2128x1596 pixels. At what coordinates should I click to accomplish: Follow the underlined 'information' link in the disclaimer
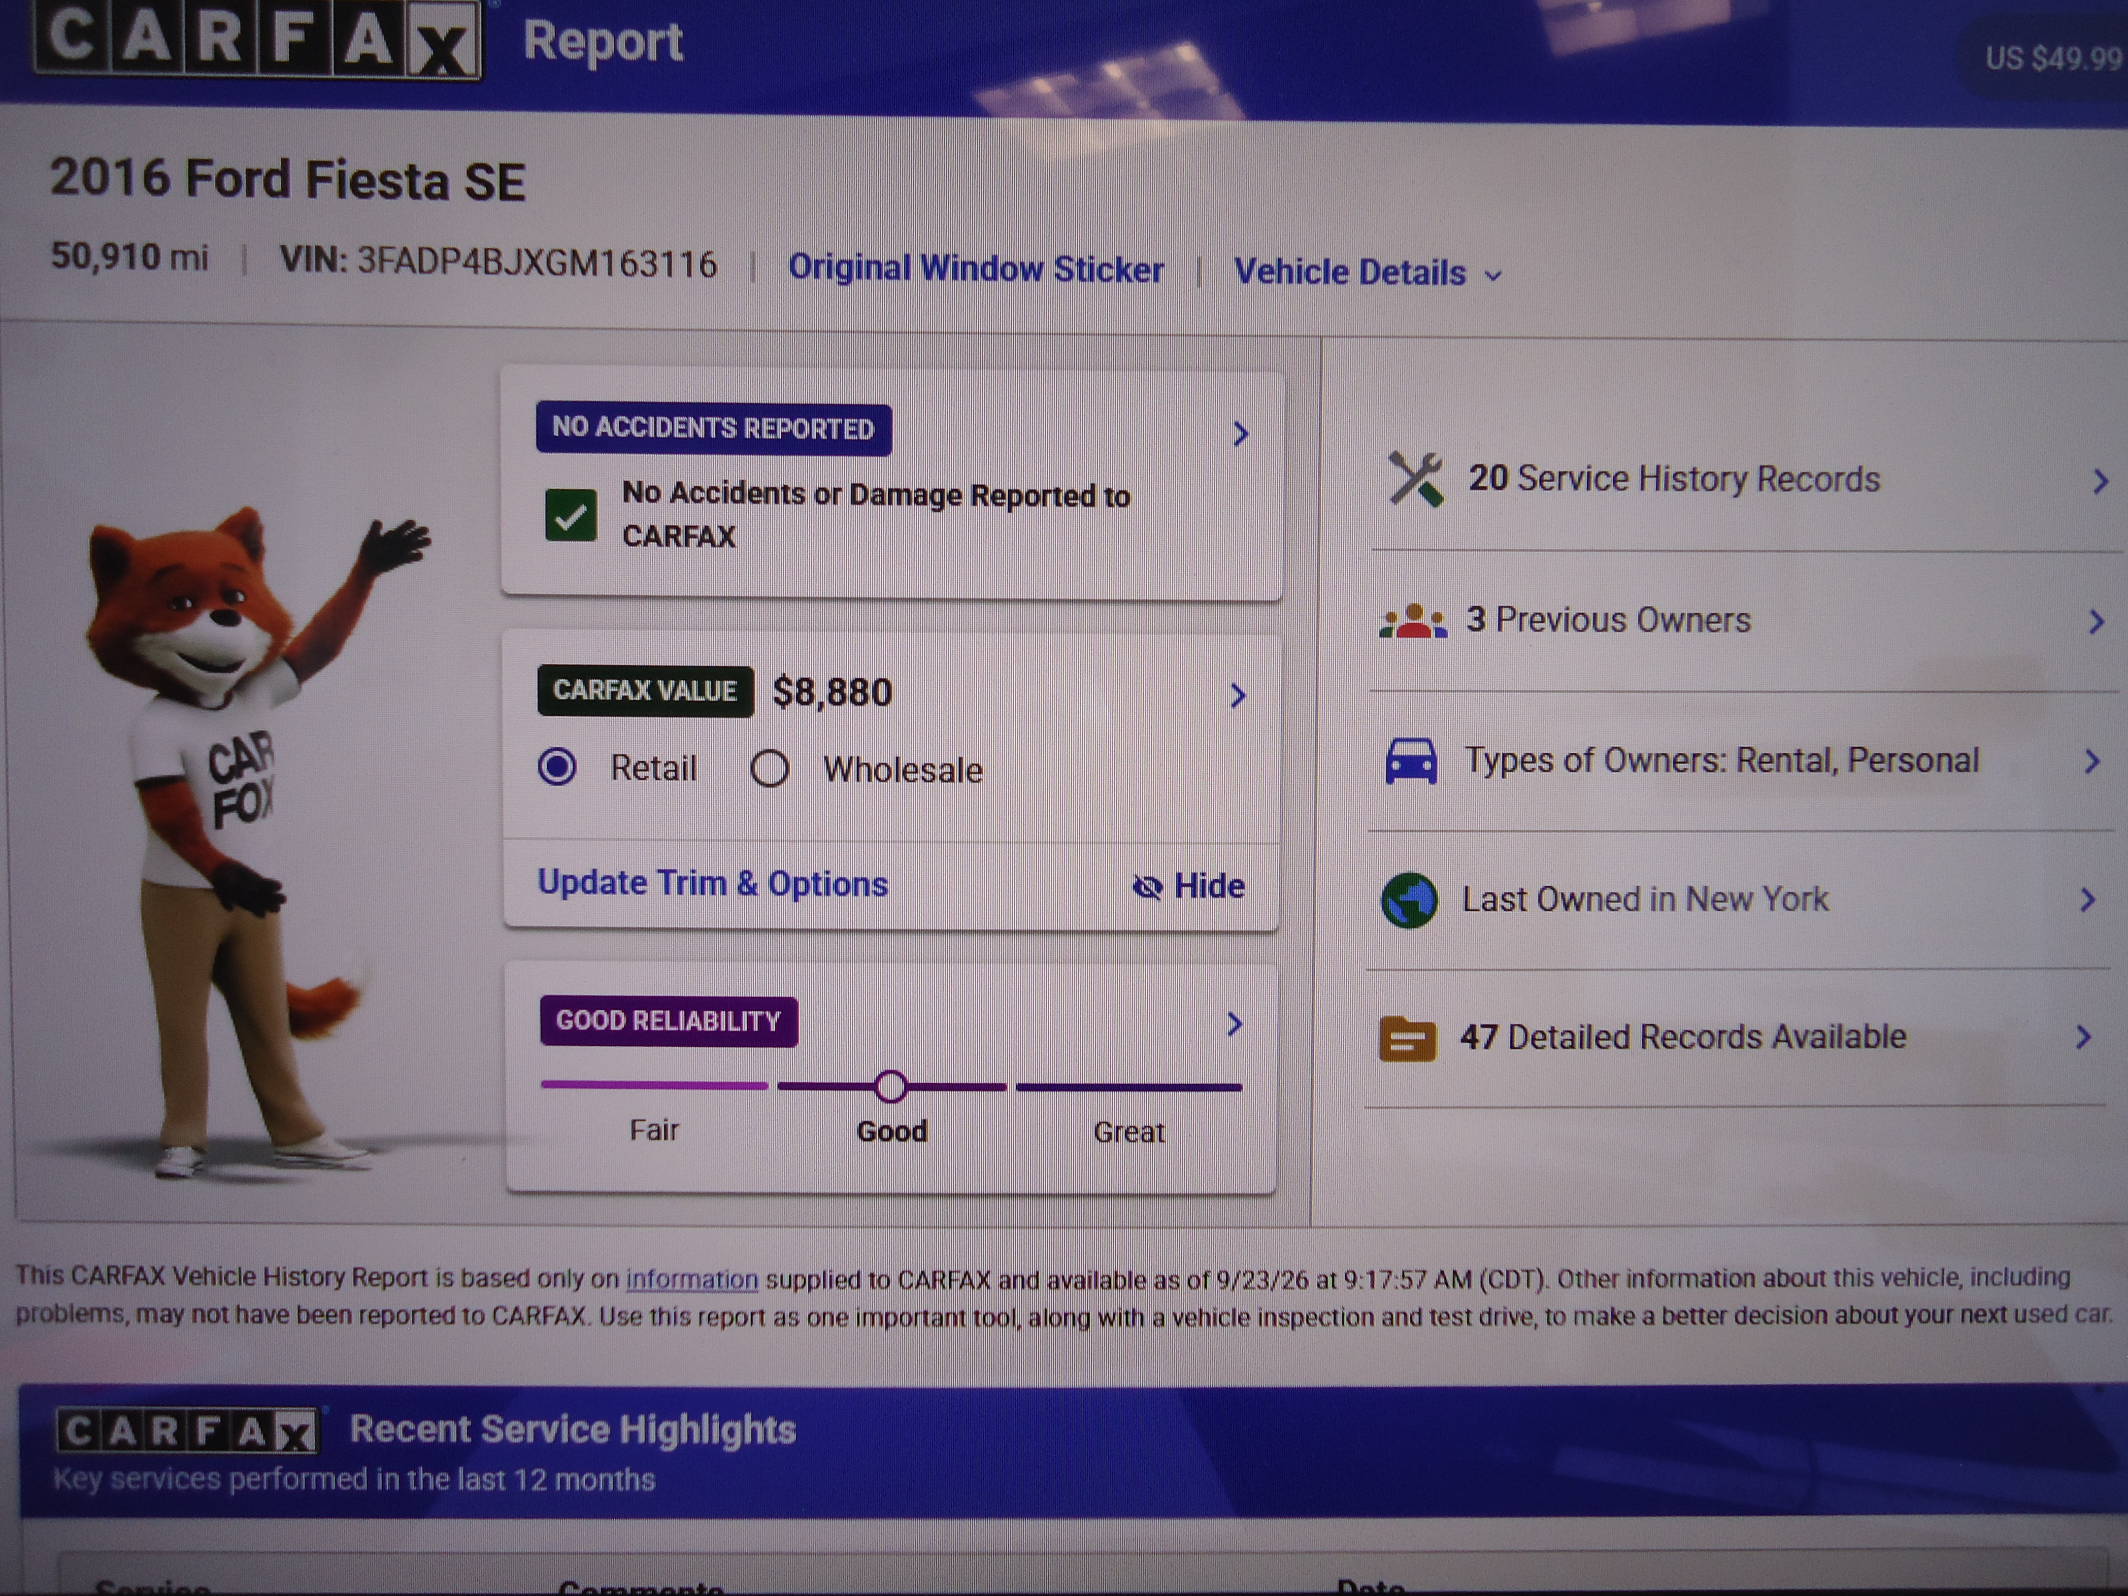click(x=692, y=1279)
